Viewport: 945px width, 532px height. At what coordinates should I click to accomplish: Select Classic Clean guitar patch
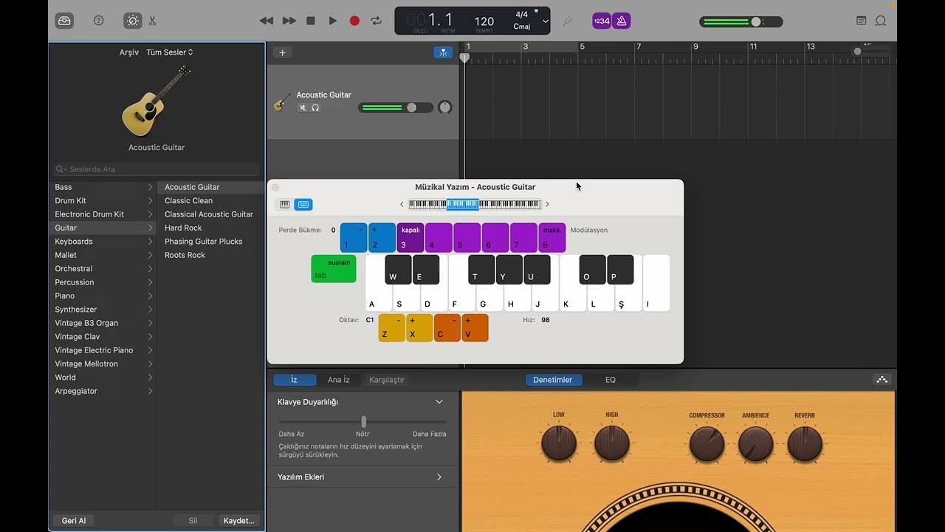tap(188, 201)
